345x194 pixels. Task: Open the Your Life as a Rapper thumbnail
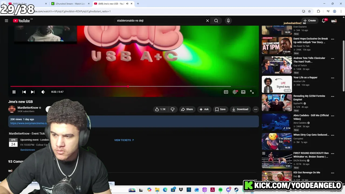[x=277, y=84]
